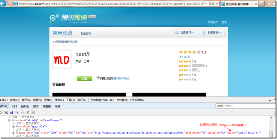
Task: Click the IE home icon
Action: coord(269,4)
